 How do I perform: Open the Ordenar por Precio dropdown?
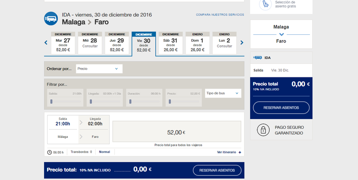pyautogui.click(x=99, y=69)
